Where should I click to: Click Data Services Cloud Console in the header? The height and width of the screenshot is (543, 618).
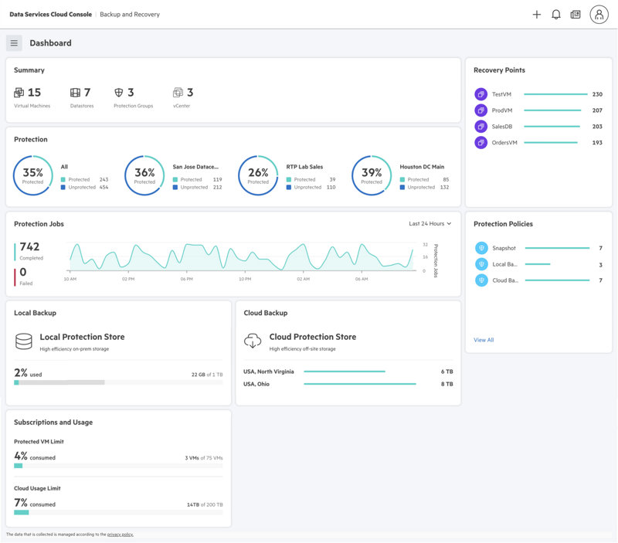[50, 14]
